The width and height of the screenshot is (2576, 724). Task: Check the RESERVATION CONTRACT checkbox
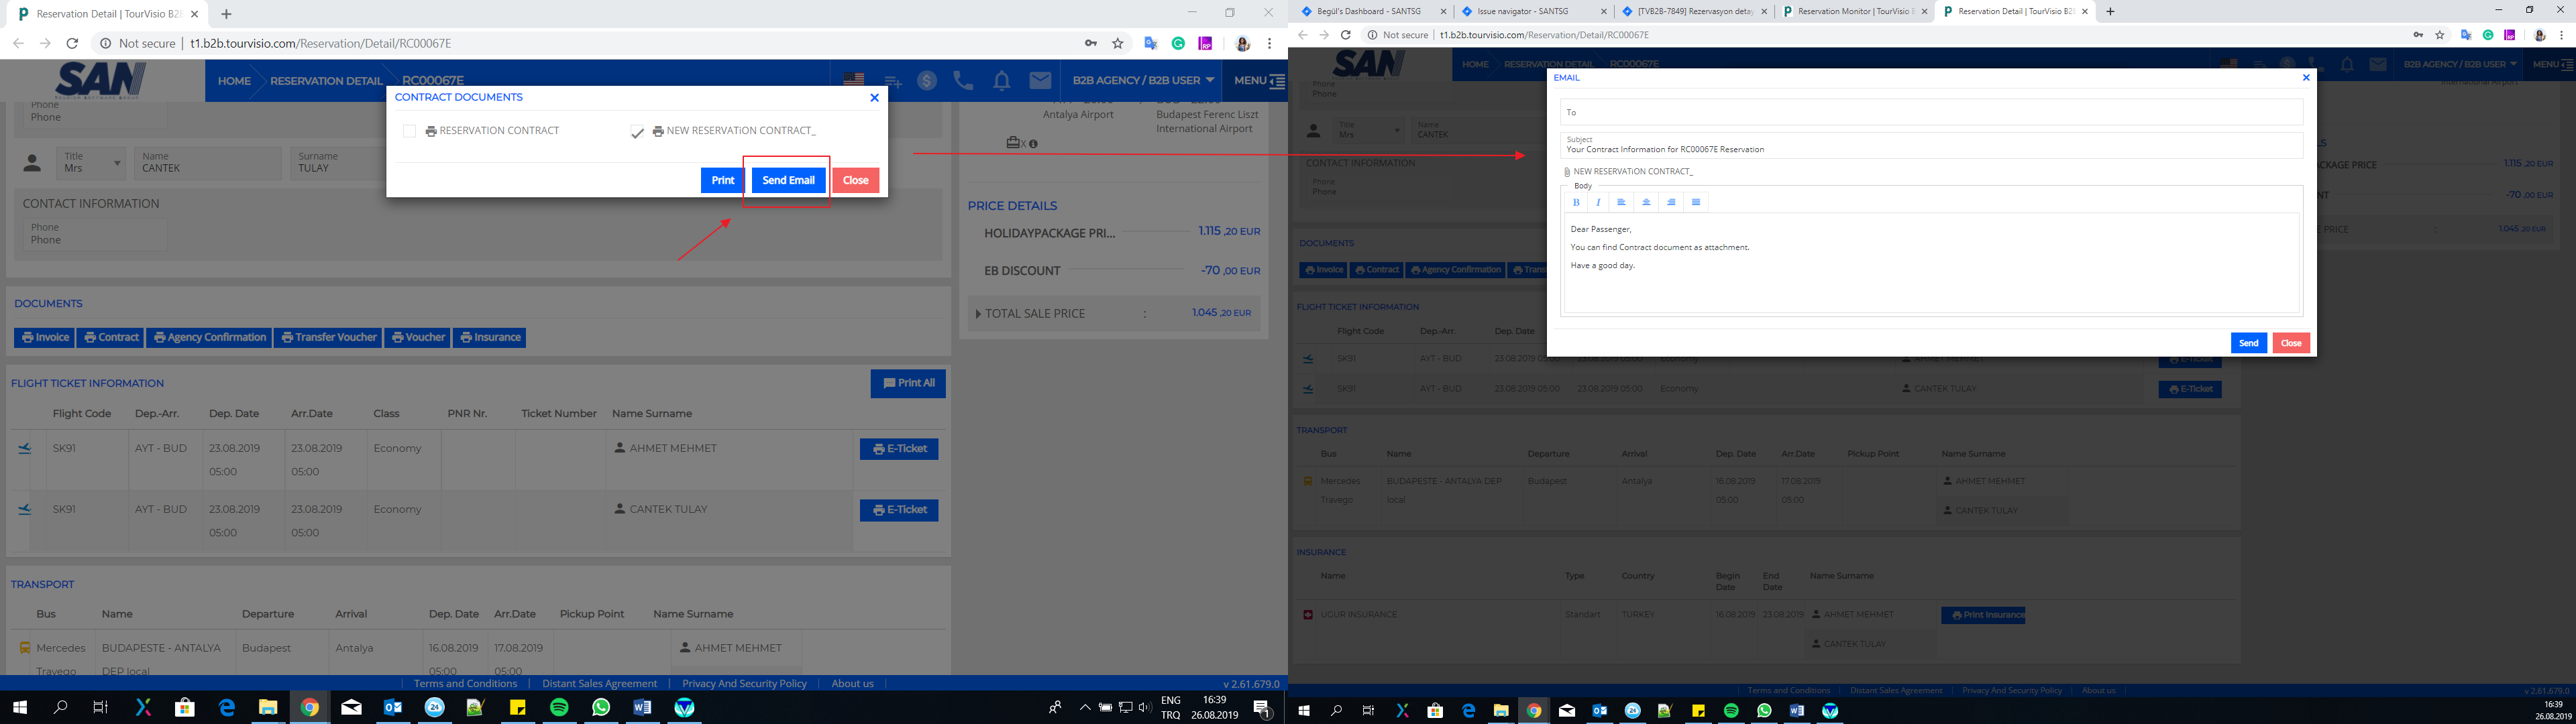tap(409, 131)
